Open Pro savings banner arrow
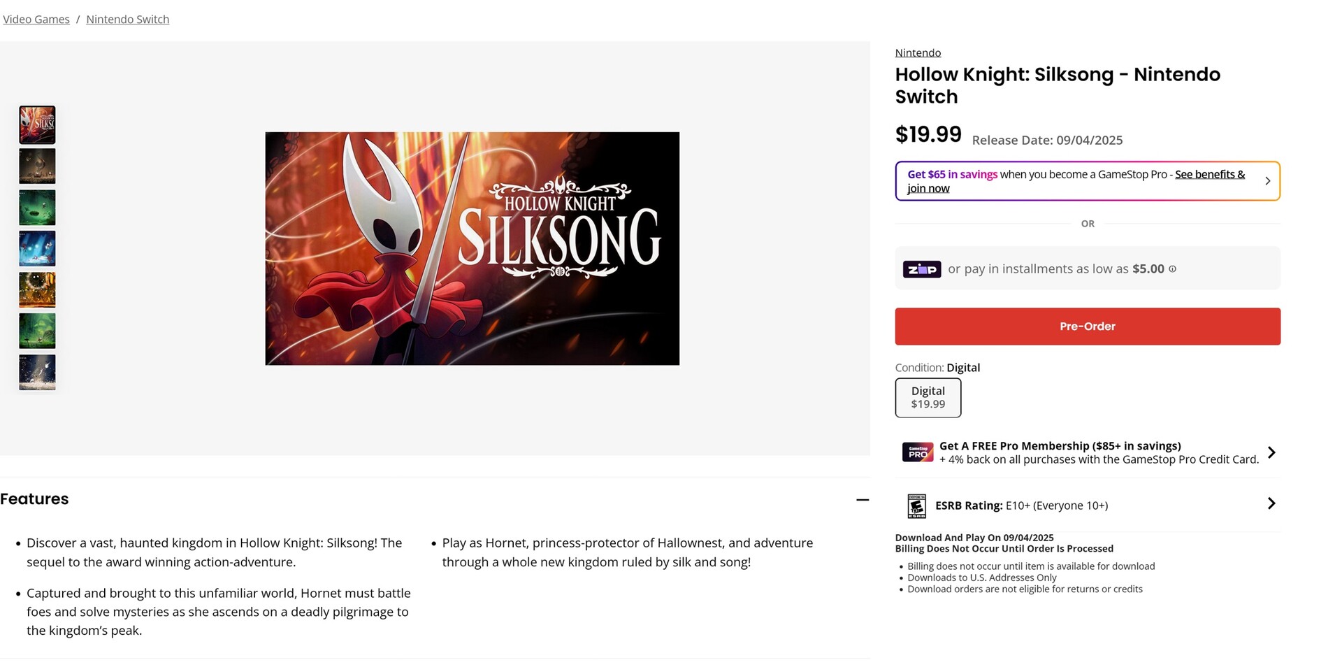The height and width of the screenshot is (667, 1342). click(1267, 181)
